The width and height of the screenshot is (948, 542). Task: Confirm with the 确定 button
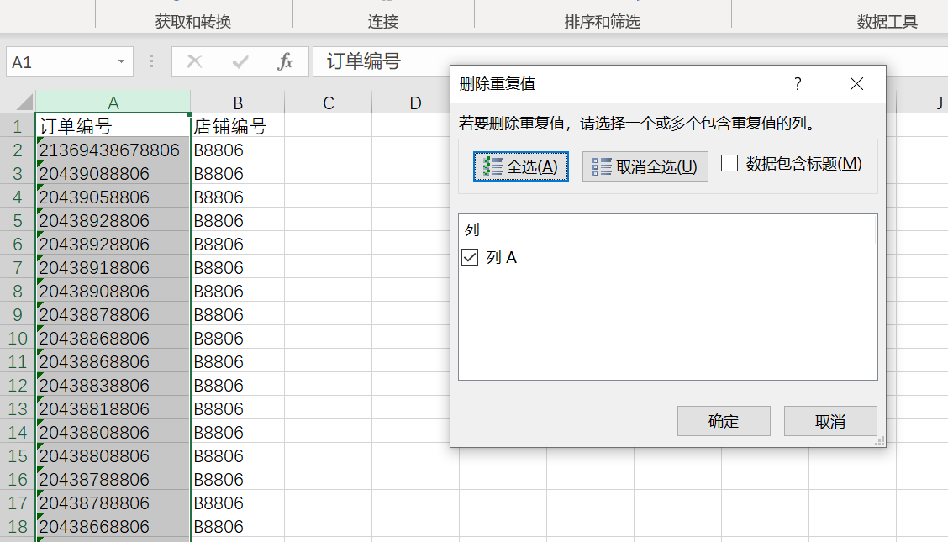point(724,421)
